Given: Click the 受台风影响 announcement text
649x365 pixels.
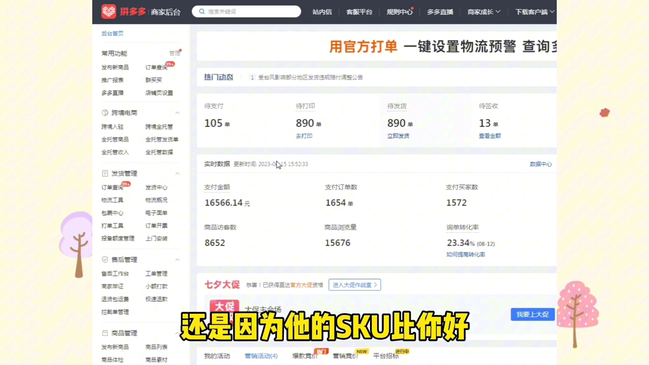Looking at the screenshot, I should [x=311, y=78].
